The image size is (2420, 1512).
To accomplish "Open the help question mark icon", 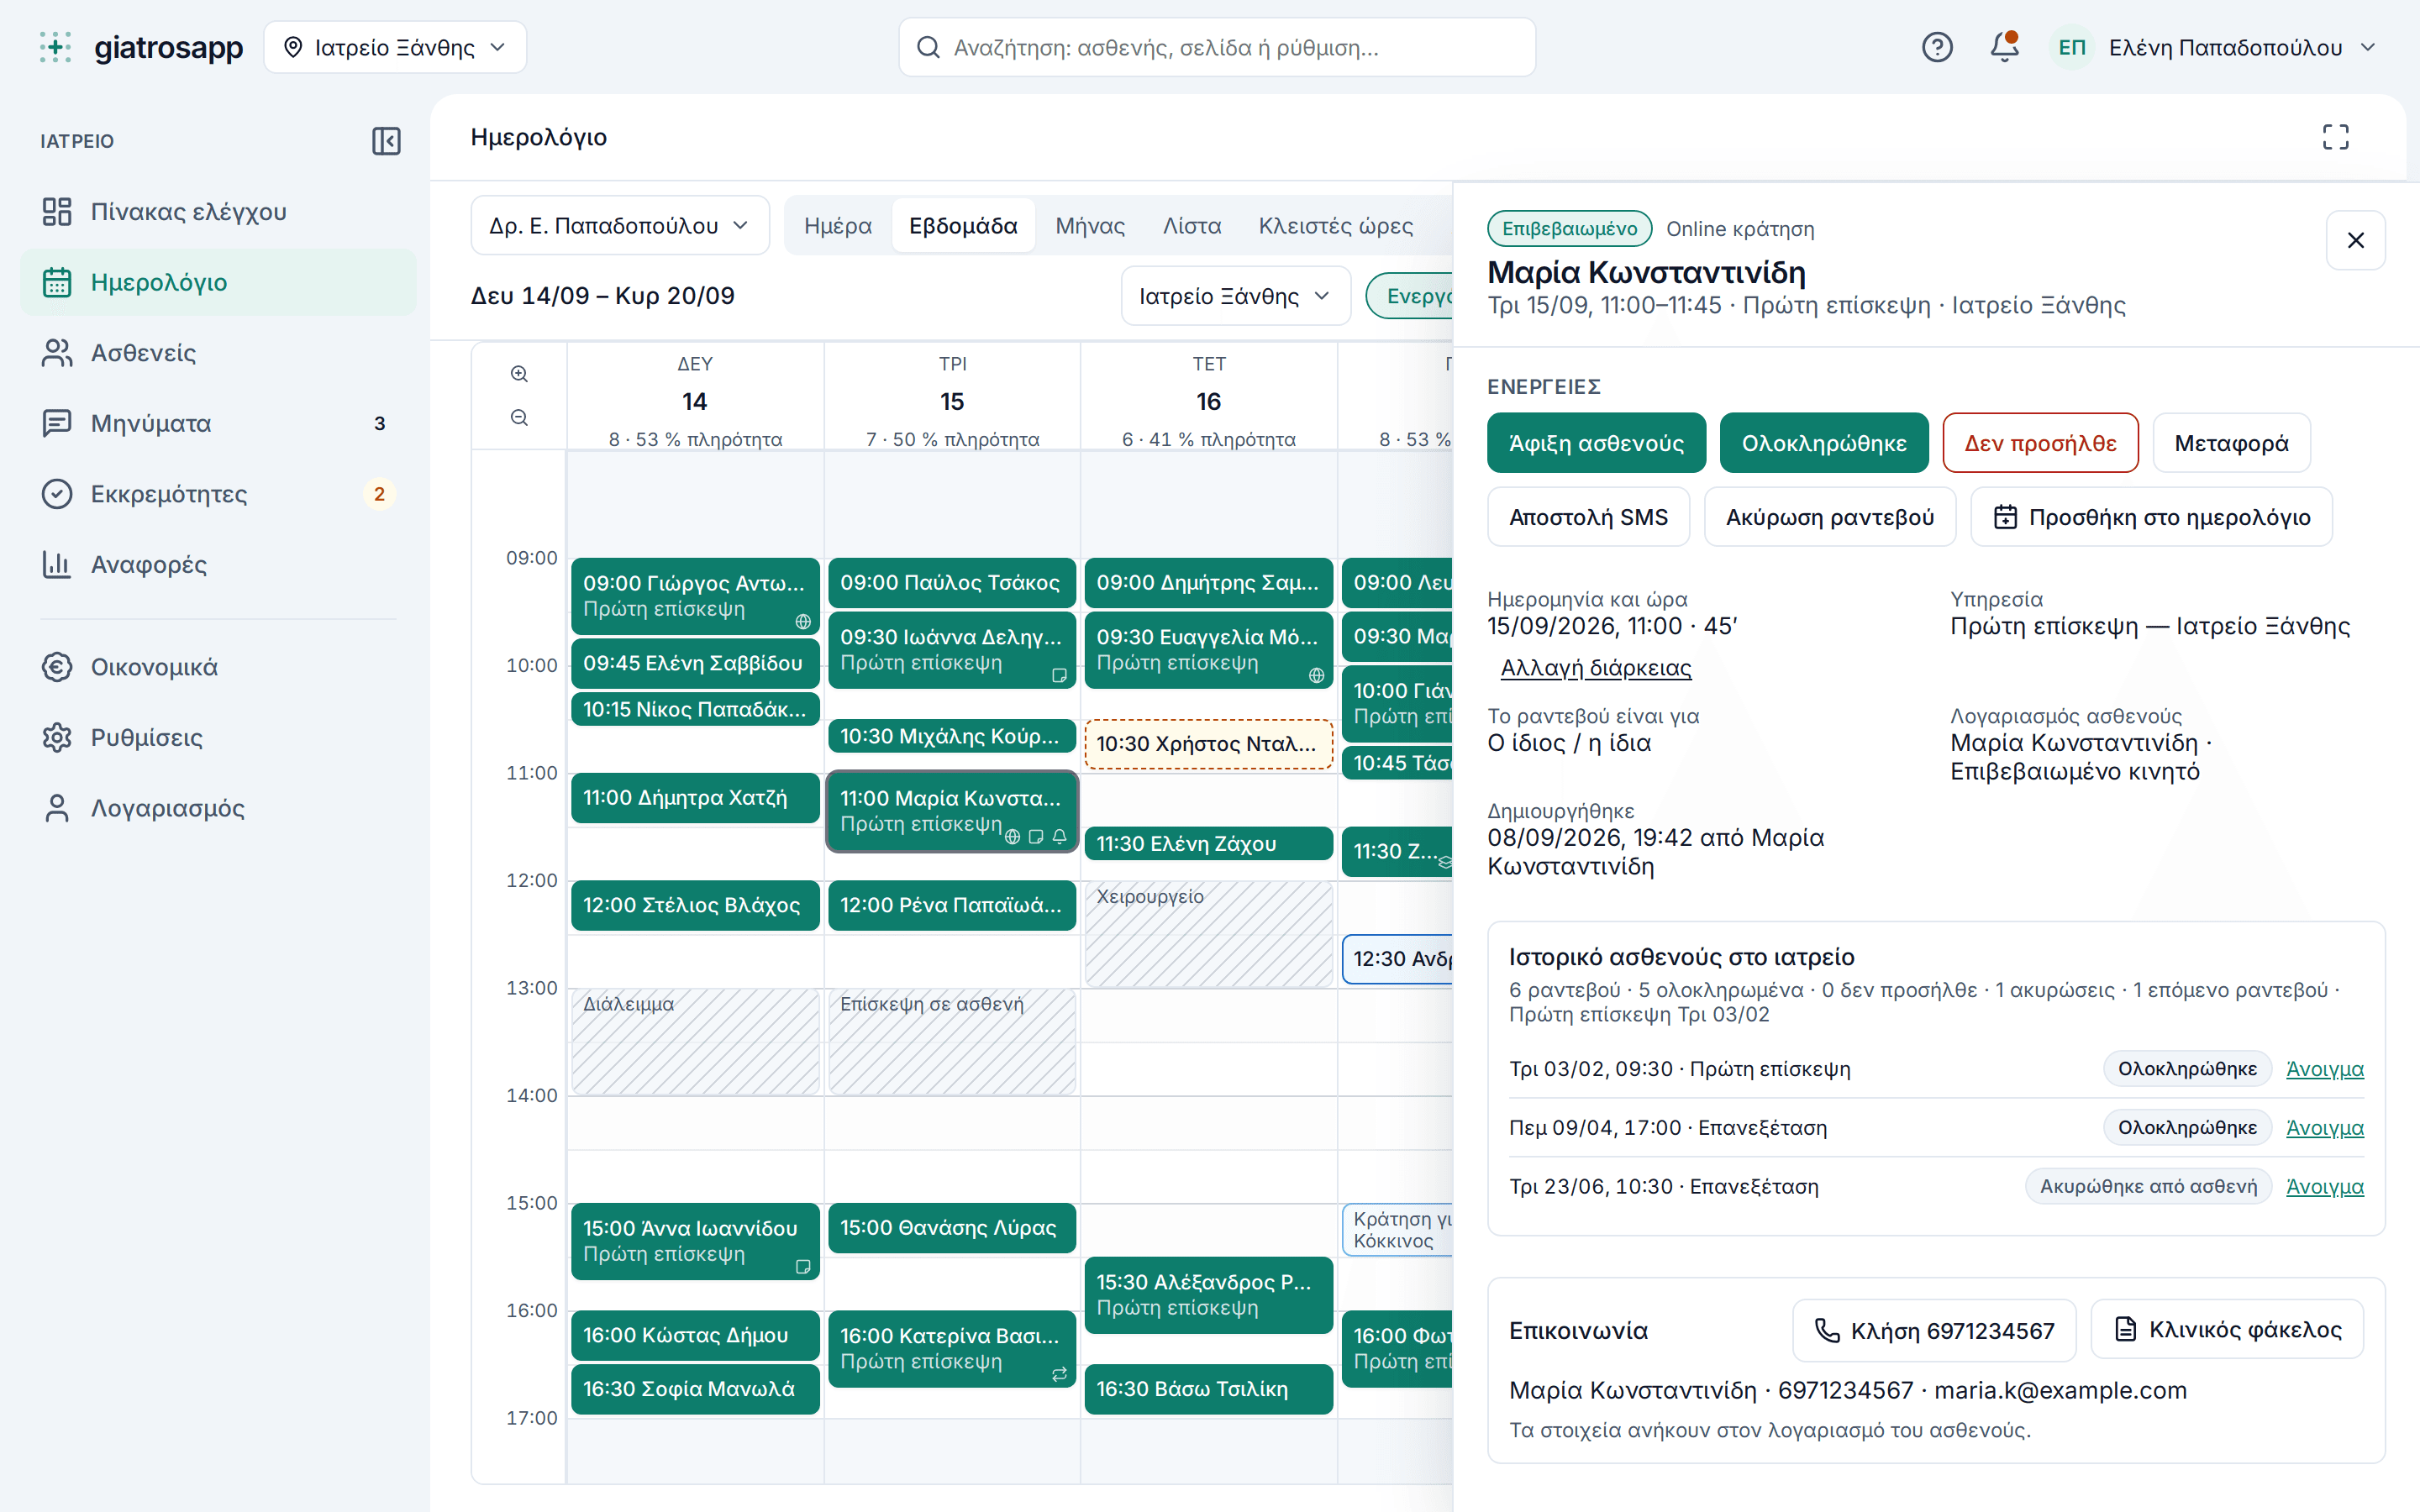I will (1936, 47).
